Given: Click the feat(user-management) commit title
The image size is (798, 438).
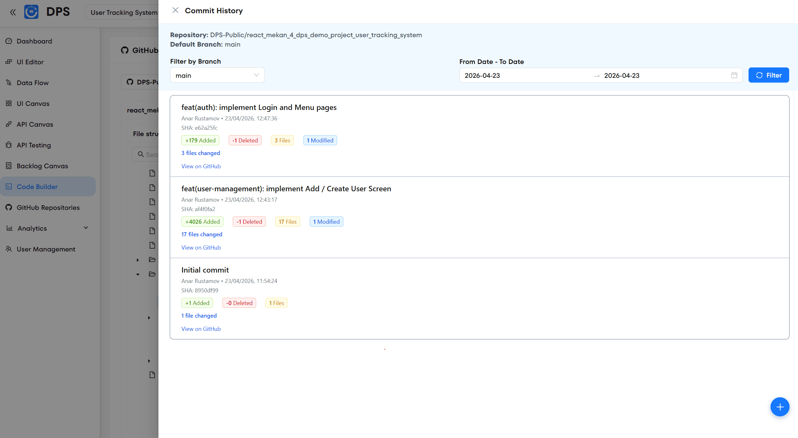Looking at the screenshot, I should [x=286, y=189].
